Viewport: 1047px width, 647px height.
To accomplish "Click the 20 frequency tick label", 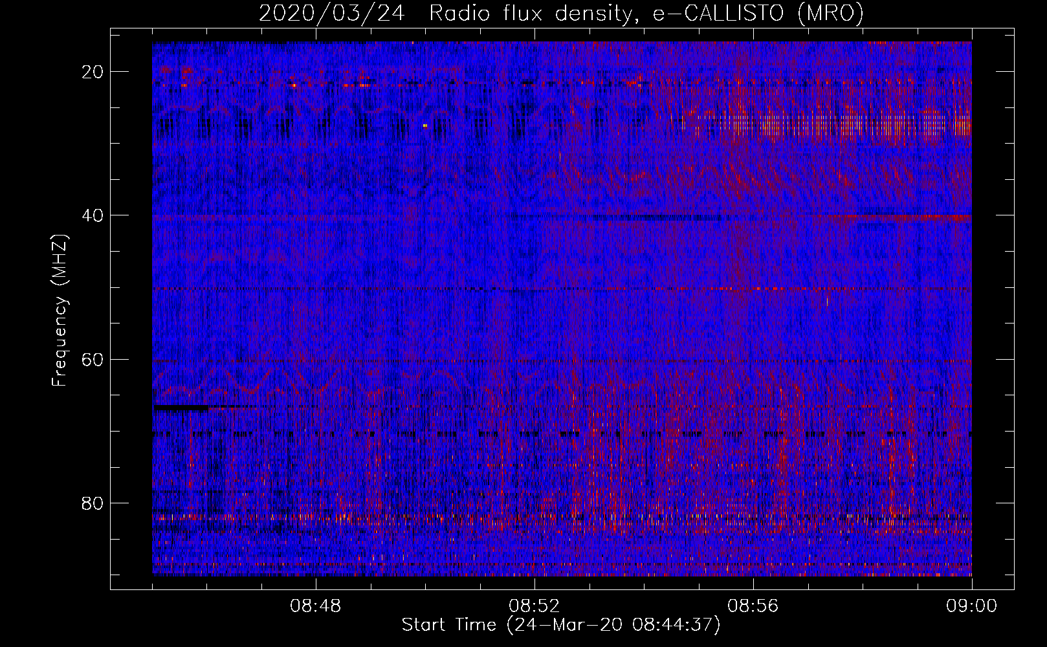I will (x=93, y=72).
